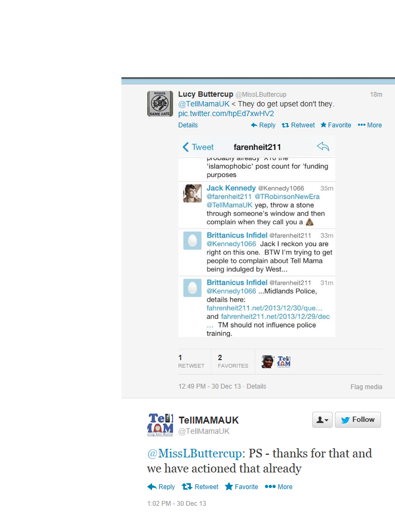The width and height of the screenshot is (395, 516).
Task: Favorite the TellMAMAUK tweet
Action: coord(242,487)
